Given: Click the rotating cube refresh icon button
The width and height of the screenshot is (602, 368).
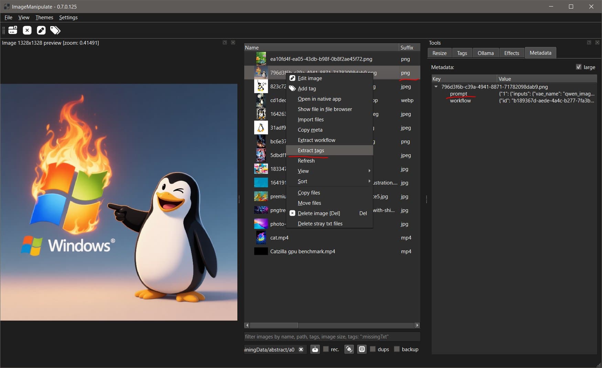Looking at the screenshot, I should (x=349, y=349).
